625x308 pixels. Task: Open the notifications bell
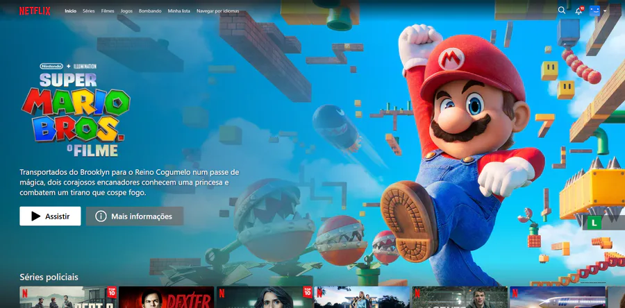tap(578, 10)
